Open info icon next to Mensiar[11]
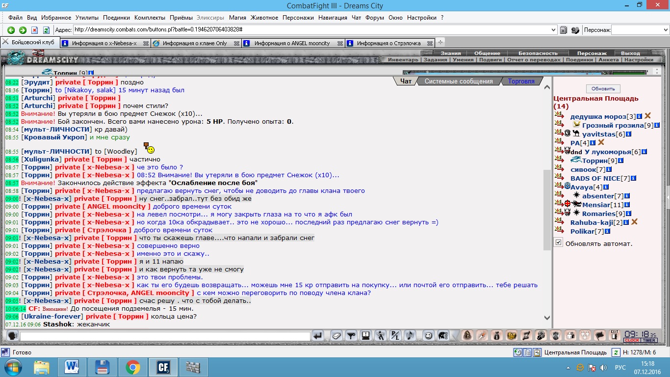 coord(627,205)
